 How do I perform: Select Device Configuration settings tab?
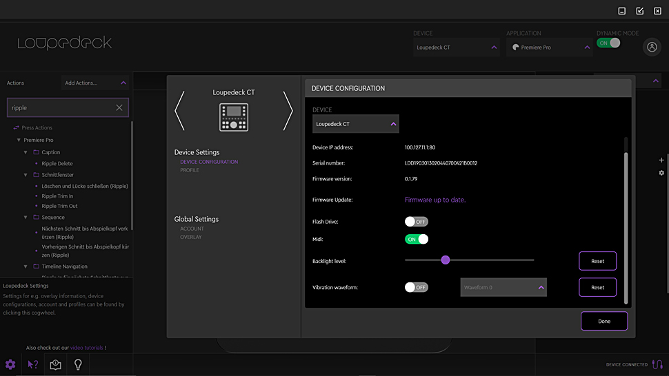click(x=209, y=162)
